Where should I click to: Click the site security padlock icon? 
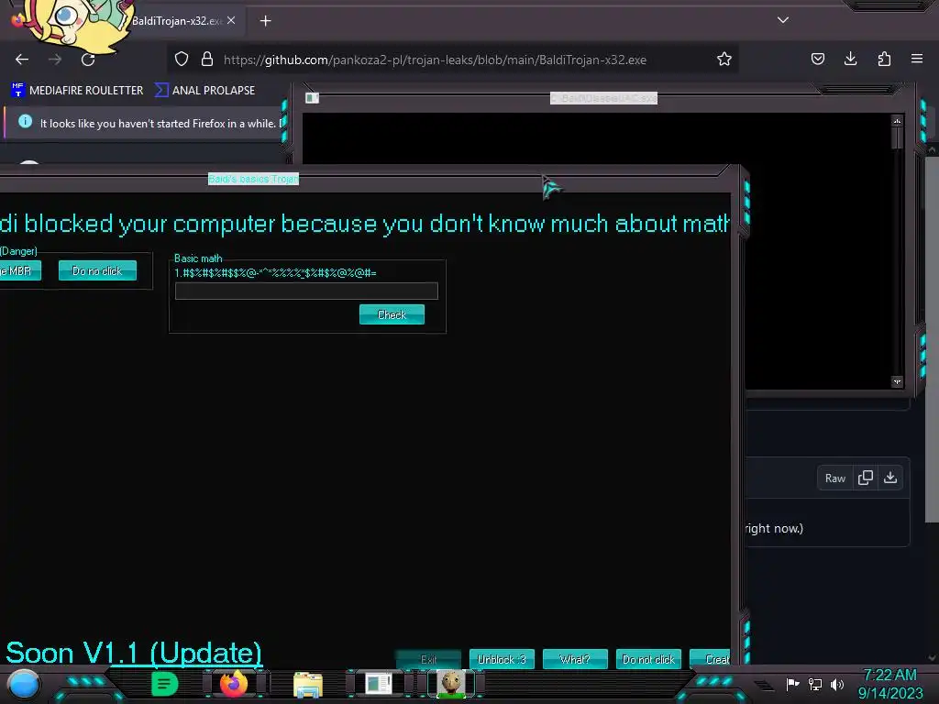(x=207, y=60)
